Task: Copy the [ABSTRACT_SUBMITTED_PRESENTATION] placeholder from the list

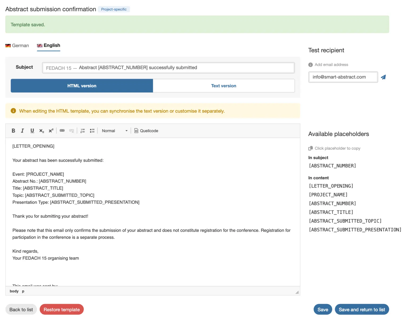Action: (x=355, y=230)
